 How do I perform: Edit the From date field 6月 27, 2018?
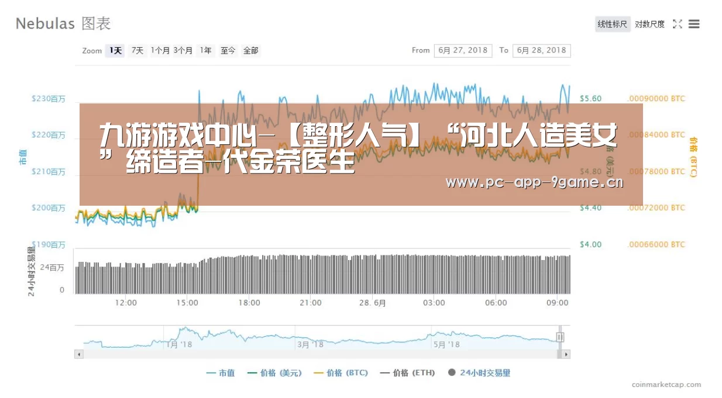point(463,50)
